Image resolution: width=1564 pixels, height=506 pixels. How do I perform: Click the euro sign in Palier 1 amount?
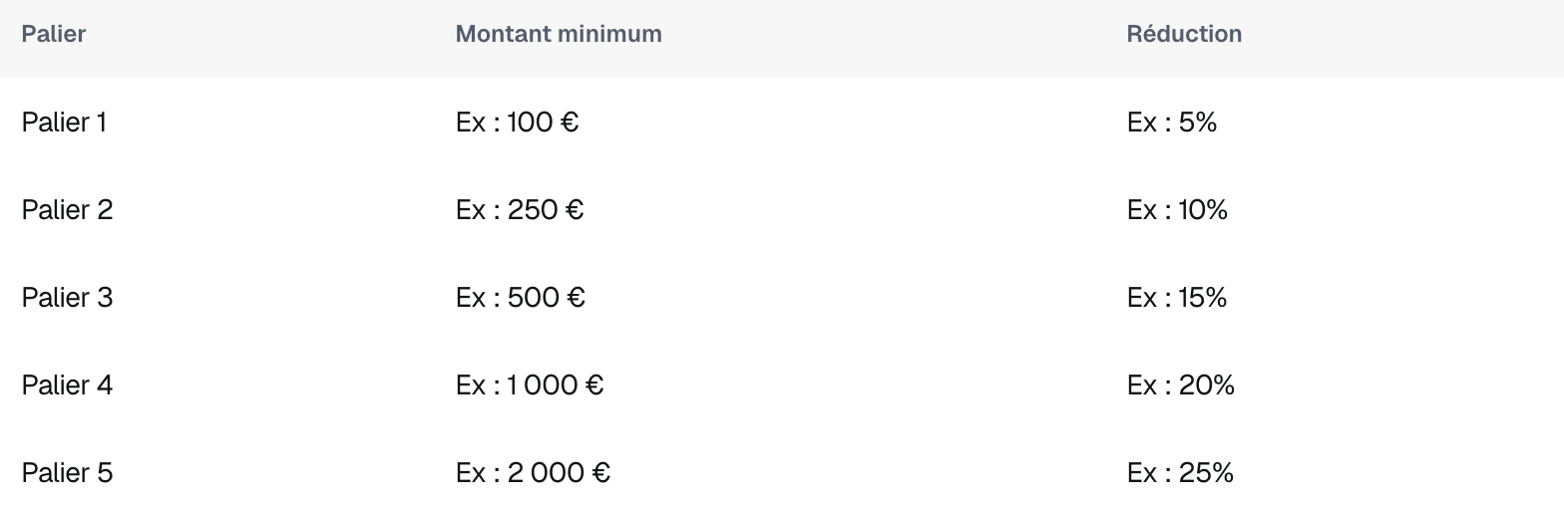570,123
